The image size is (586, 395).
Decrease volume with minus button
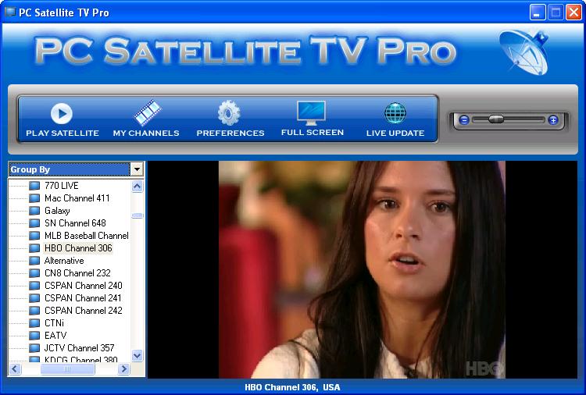coord(464,120)
